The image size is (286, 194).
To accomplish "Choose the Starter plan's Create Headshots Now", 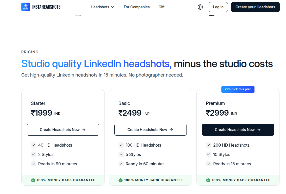I will point(63,130).
